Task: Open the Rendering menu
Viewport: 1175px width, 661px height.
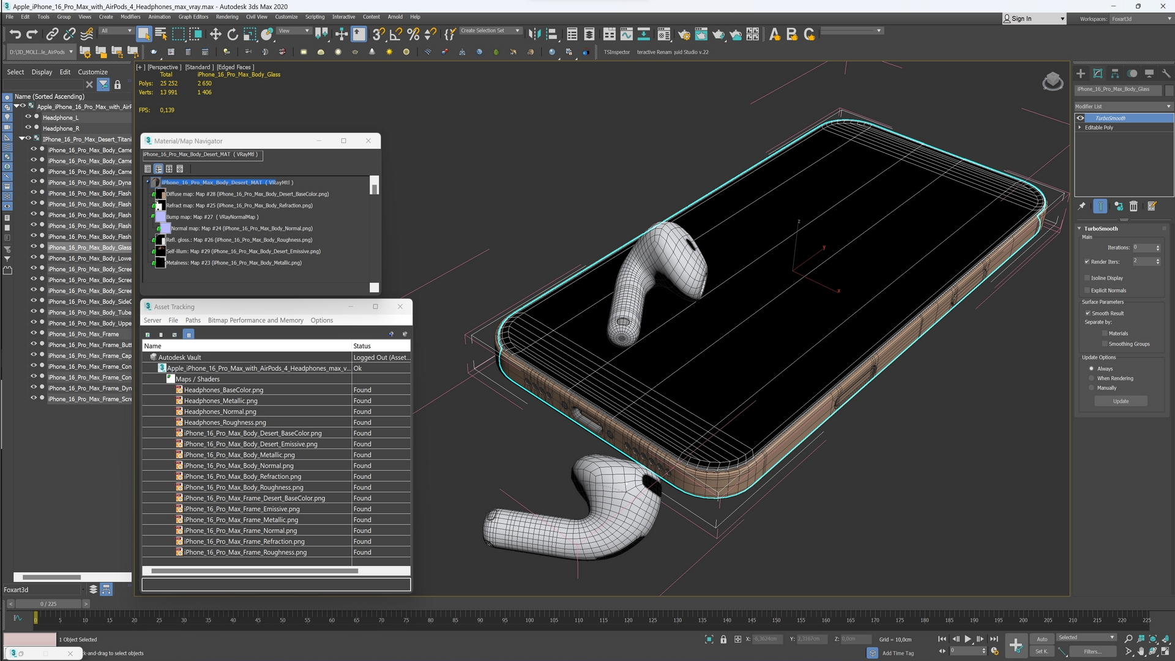Action: point(227,17)
